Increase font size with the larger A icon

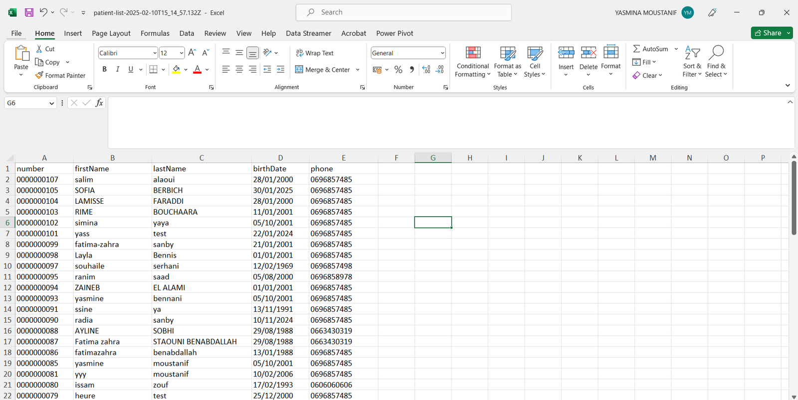pyautogui.click(x=192, y=53)
